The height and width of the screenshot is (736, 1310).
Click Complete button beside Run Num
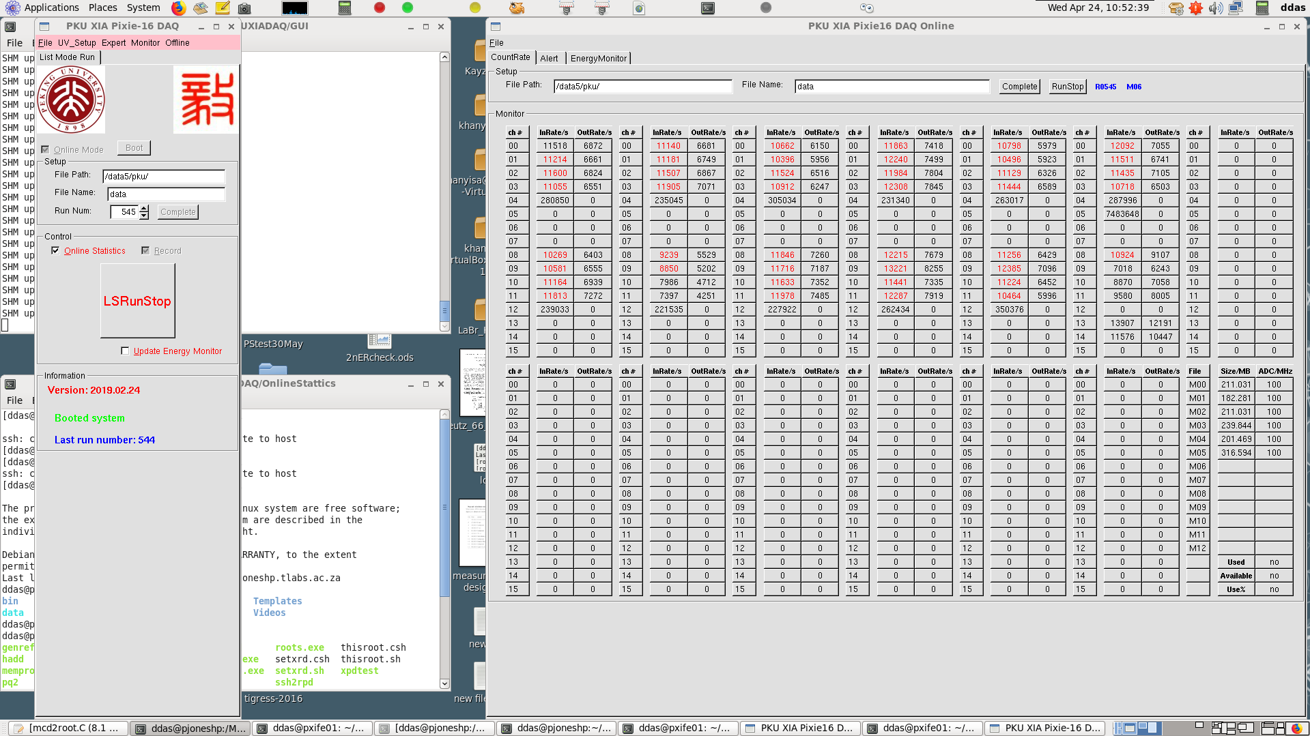pos(178,212)
